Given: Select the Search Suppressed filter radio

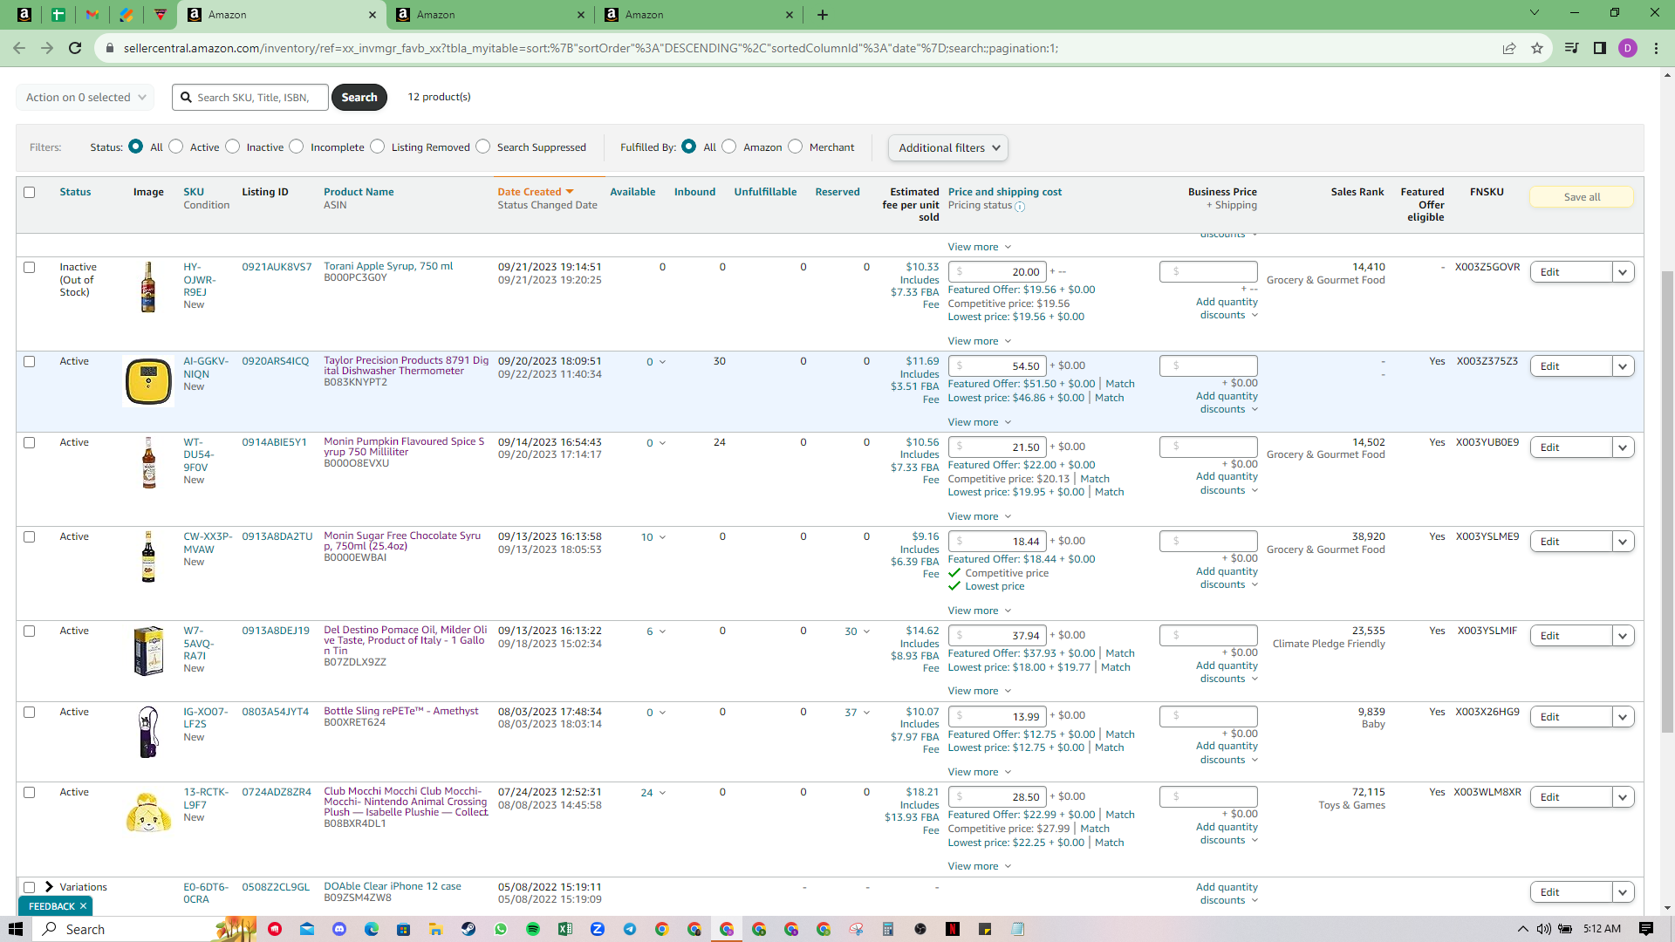Looking at the screenshot, I should click(483, 147).
